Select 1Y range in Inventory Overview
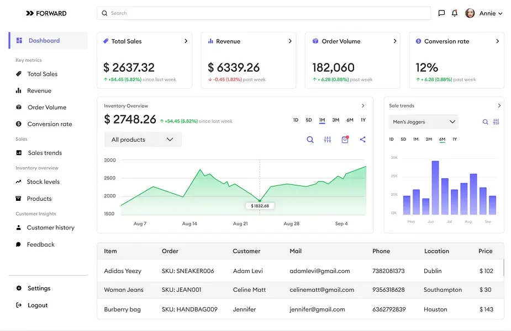The height and width of the screenshot is (331, 511). point(363,120)
